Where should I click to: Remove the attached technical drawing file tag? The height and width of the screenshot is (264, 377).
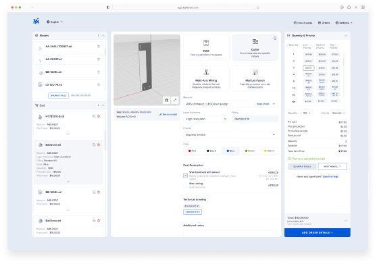198,206
